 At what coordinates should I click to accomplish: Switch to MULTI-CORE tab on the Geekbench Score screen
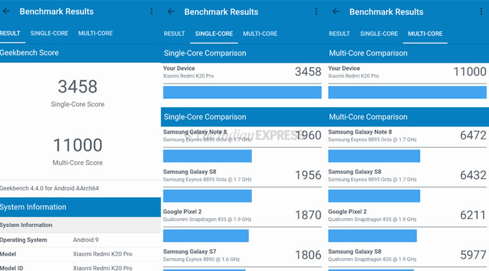pos(95,33)
